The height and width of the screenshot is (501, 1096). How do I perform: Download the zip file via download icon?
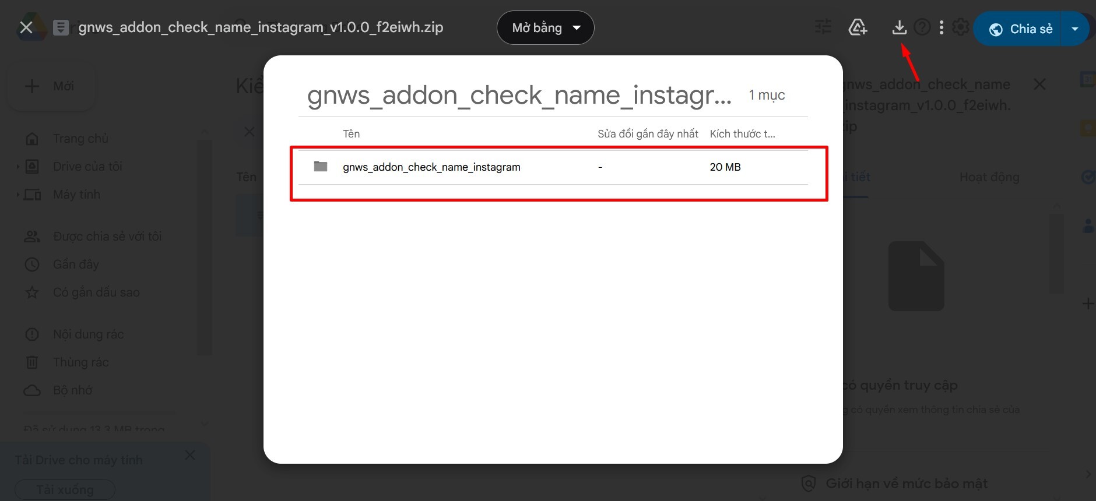point(900,27)
